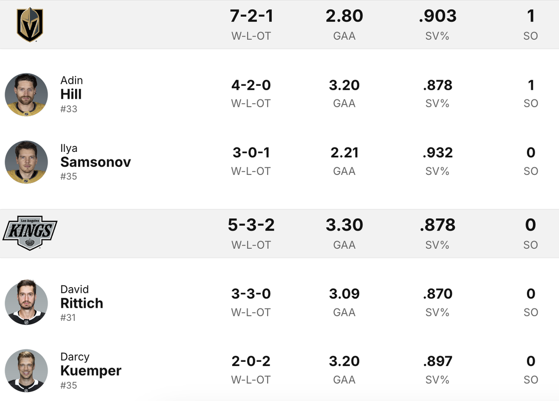Click Kuemper's 2-0-2 record
The image size is (559, 401).
coord(251,361)
